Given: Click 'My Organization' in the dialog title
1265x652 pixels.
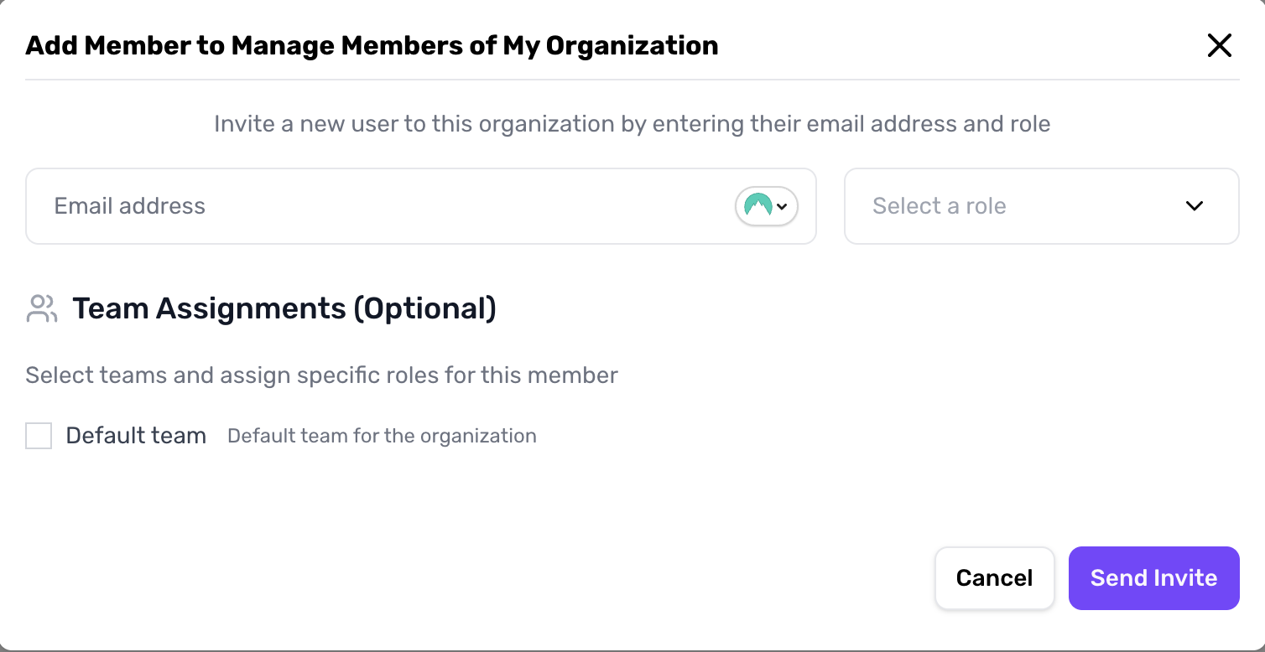Looking at the screenshot, I should [x=610, y=45].
